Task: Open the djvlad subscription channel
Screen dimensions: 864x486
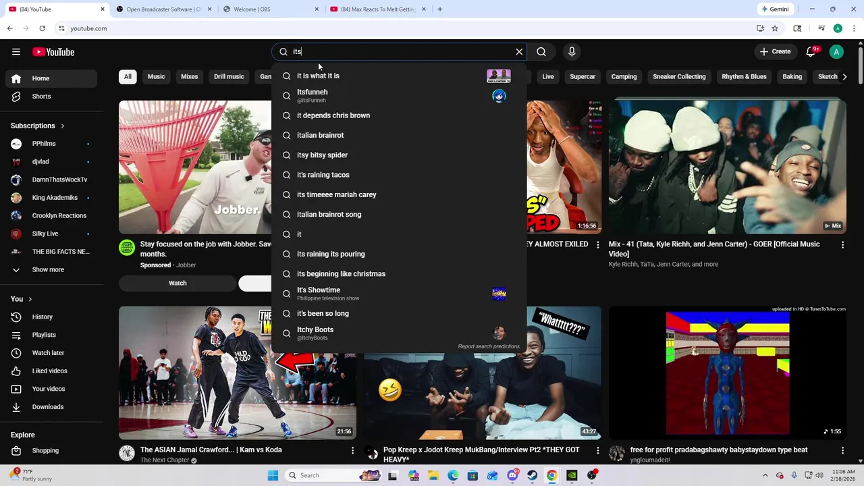Action: click(x=51, y=162)
